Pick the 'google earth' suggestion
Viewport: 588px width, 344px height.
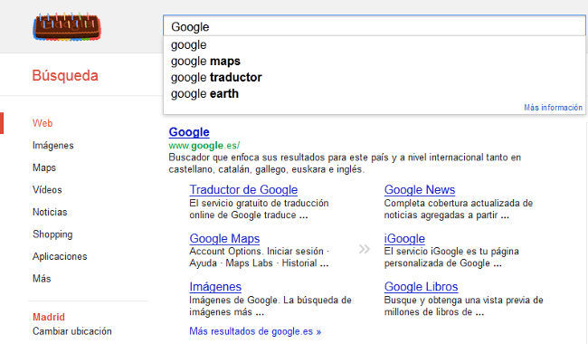pyautogui.click(x=374, y=93)
